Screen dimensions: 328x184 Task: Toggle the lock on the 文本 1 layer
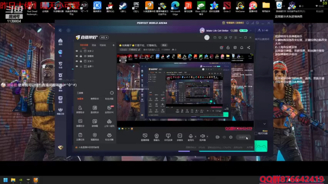pyautogui.click(x=81, y=61)
